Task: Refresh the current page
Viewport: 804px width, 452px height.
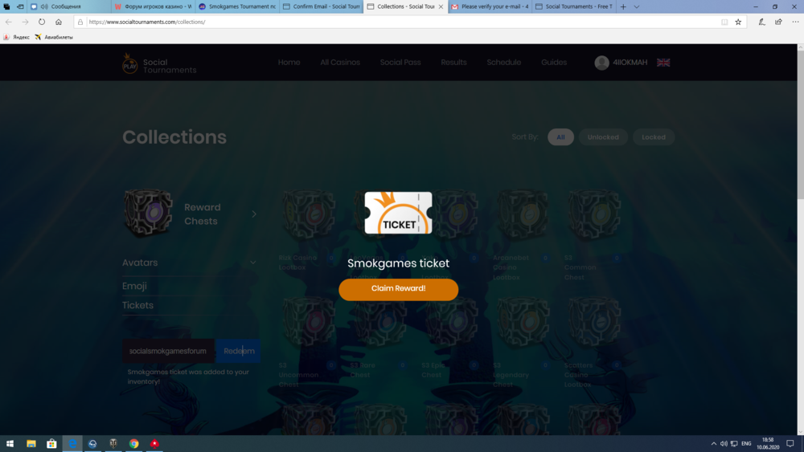Action: (x=42, y=22)
